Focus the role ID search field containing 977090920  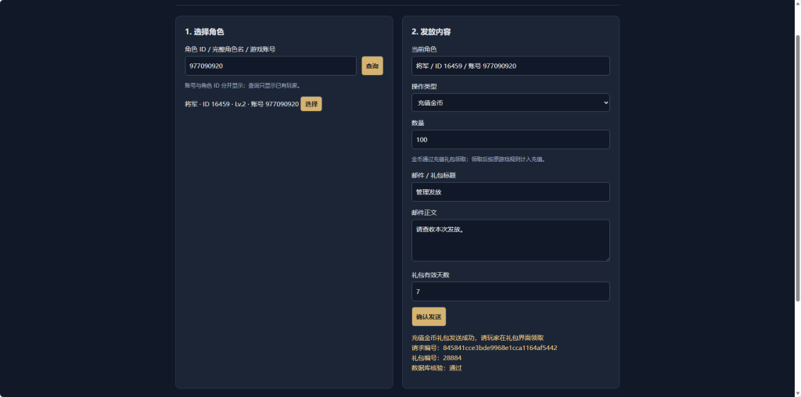click(270, 66)
